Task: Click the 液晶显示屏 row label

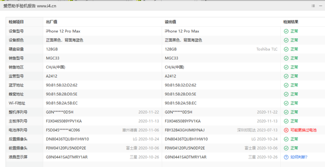Action: (18, 157)
